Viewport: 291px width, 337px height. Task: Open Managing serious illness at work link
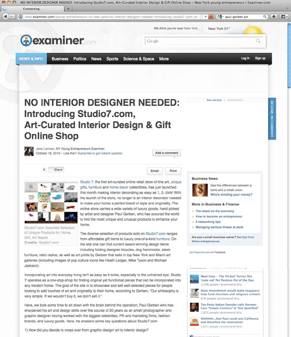219,227
